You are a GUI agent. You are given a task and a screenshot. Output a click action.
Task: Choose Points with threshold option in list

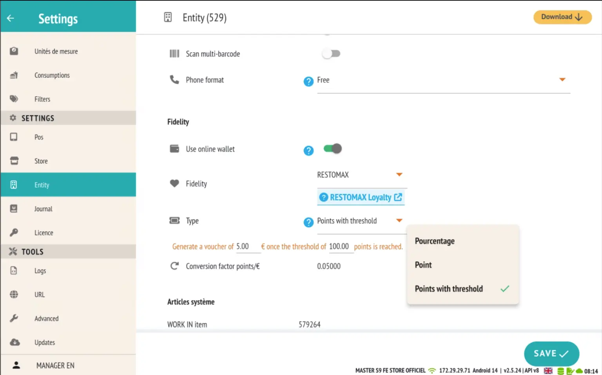tap(463, 289)
